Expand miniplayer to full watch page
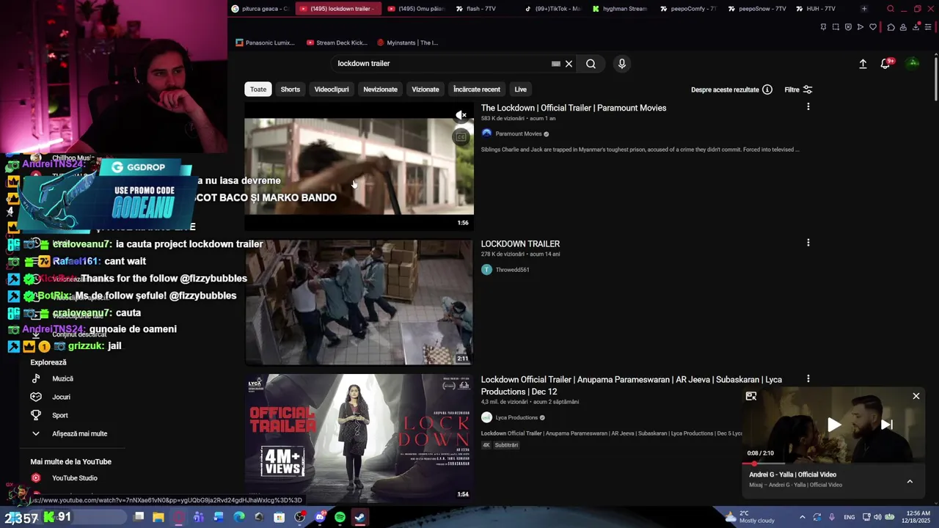939x528 pixels. click(x=751, y=396)
